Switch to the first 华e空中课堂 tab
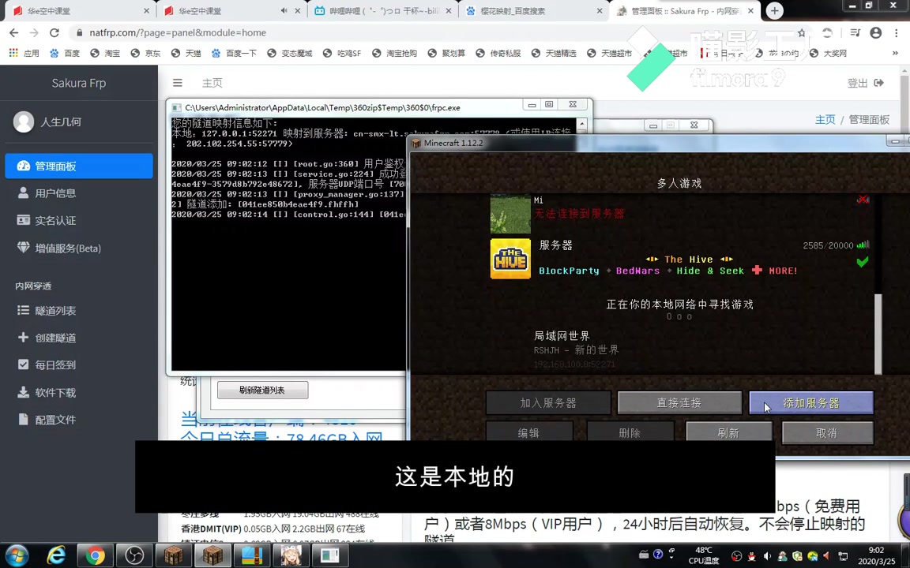This screenshot has height=568, width=910. (80, 10)
